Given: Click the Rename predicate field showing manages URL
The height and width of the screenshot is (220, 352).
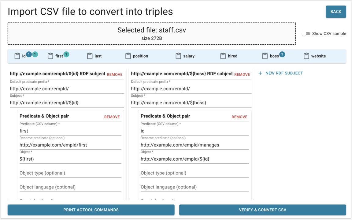Looking at the screenshot, I should [x=180, y=145].
